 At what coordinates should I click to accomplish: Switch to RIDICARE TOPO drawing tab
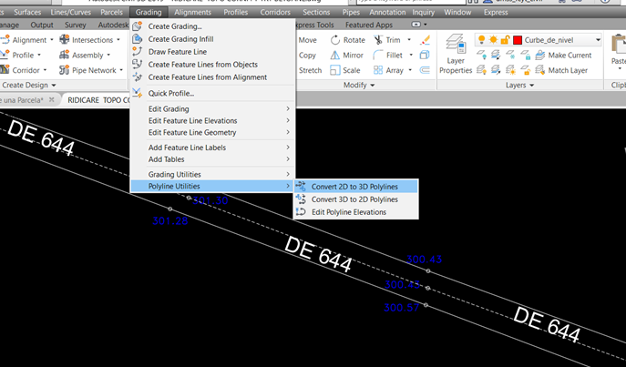tap(98, 100)
